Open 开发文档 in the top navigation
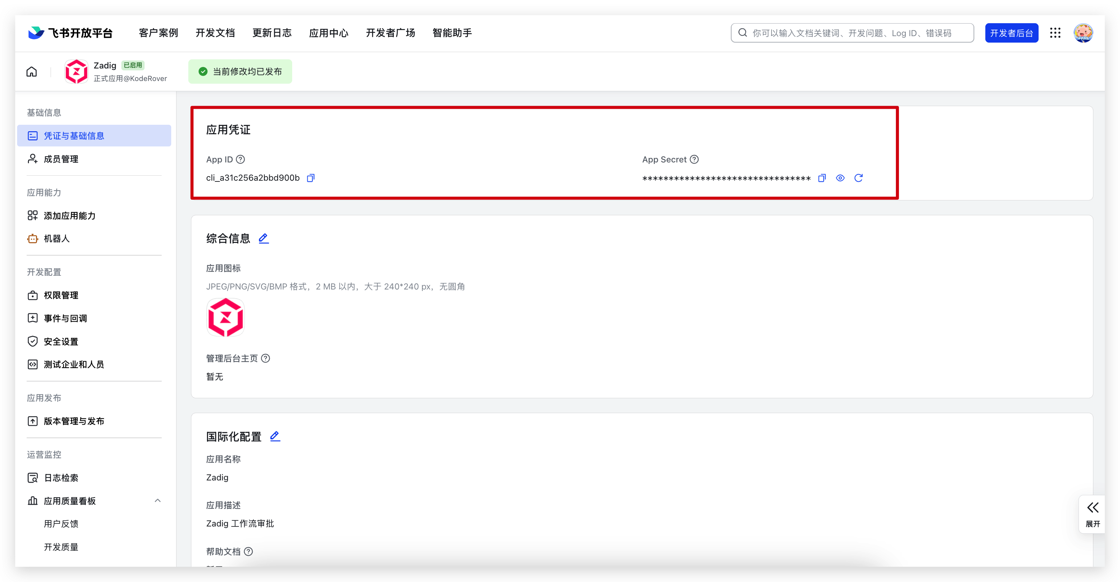The height and width of the screenshot is (582, 1120). [x=215, y=33]
